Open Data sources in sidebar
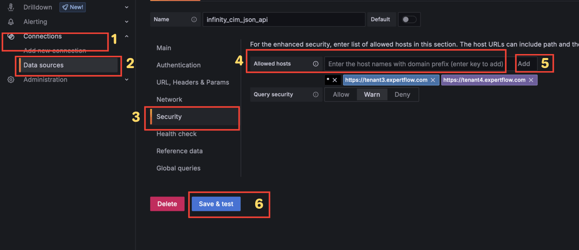The image size is (579, 250). coord(44,65)
